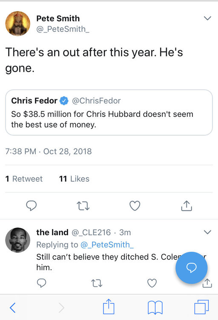The height and width of the screenshot is (320, 218).
Task: Open the @_PeteSmith_ mention link in reply
Action: tap(107, 244)
